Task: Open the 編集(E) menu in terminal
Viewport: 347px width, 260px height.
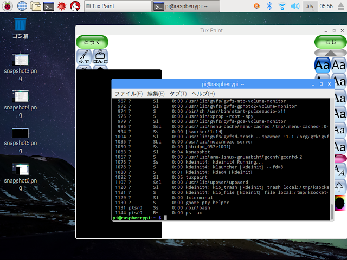Action: [156, 94]
